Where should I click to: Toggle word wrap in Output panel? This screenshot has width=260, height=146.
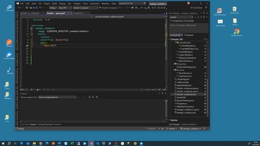[x=93, y=97]
